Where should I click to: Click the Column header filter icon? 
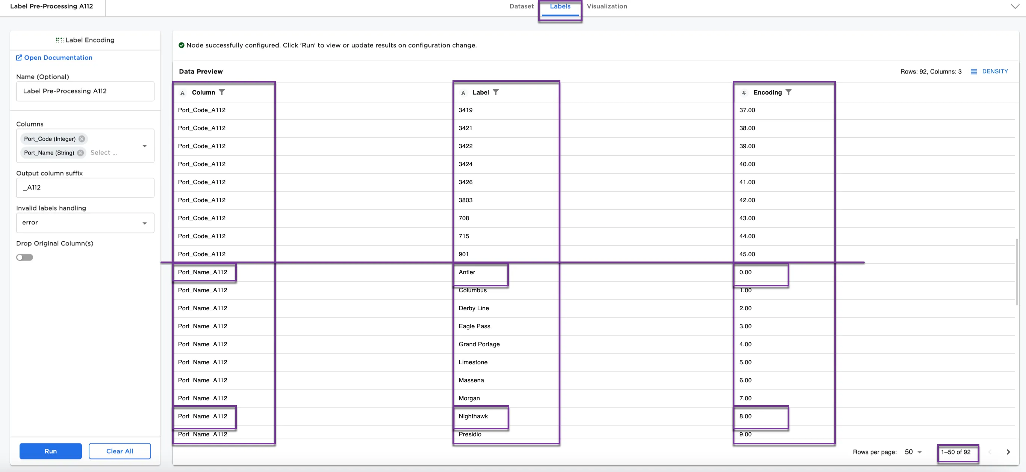(x=222, y=92)
